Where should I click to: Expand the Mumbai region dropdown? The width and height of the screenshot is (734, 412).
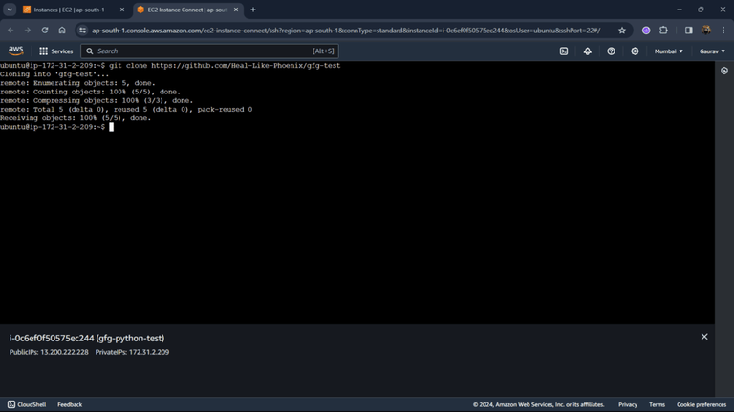coord(668,51)
